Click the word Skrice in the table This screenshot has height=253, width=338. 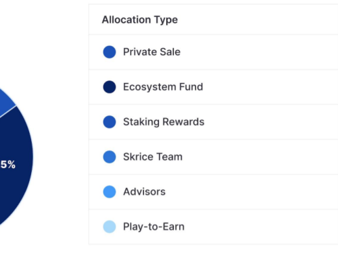coord(138,157)
